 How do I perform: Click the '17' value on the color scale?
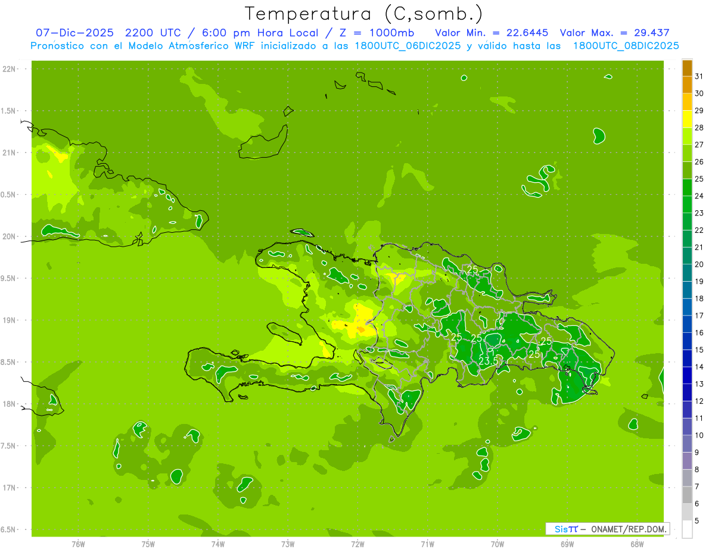pyautogui.click(x=700, y=316)
